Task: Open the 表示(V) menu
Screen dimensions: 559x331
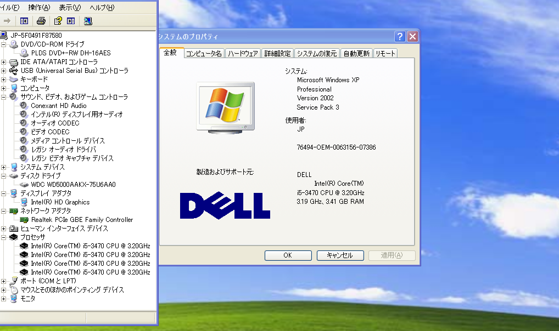Action: click(70, 8)
